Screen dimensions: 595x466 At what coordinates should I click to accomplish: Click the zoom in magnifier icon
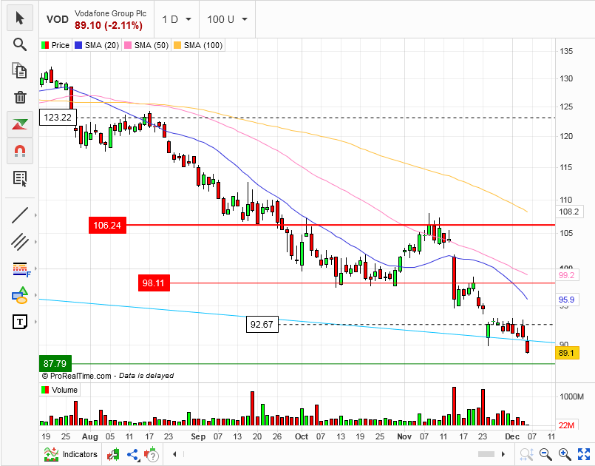565,454
